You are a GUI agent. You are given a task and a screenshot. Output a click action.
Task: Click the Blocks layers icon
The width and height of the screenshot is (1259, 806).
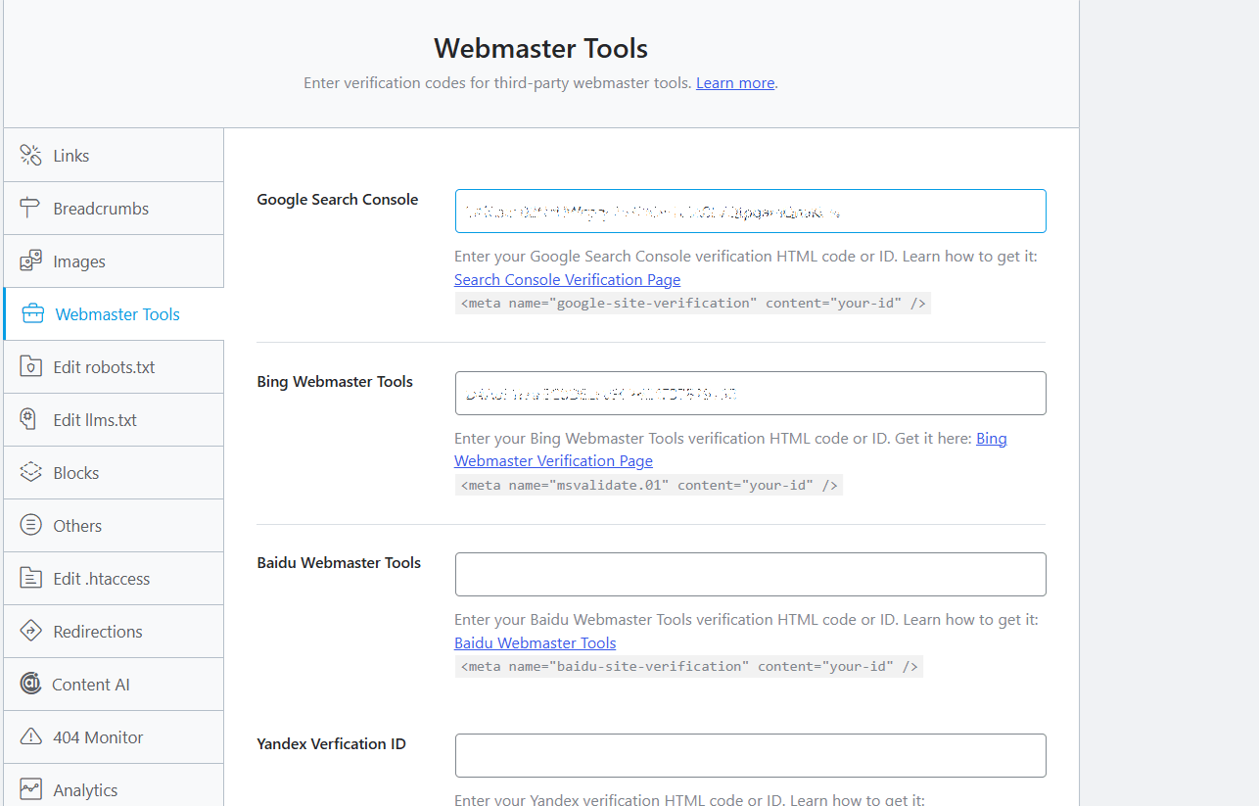[31, 472]
